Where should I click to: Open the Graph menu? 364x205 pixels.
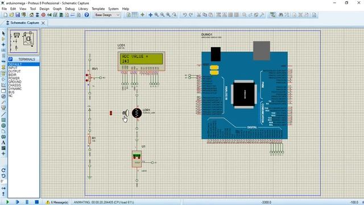57,9
